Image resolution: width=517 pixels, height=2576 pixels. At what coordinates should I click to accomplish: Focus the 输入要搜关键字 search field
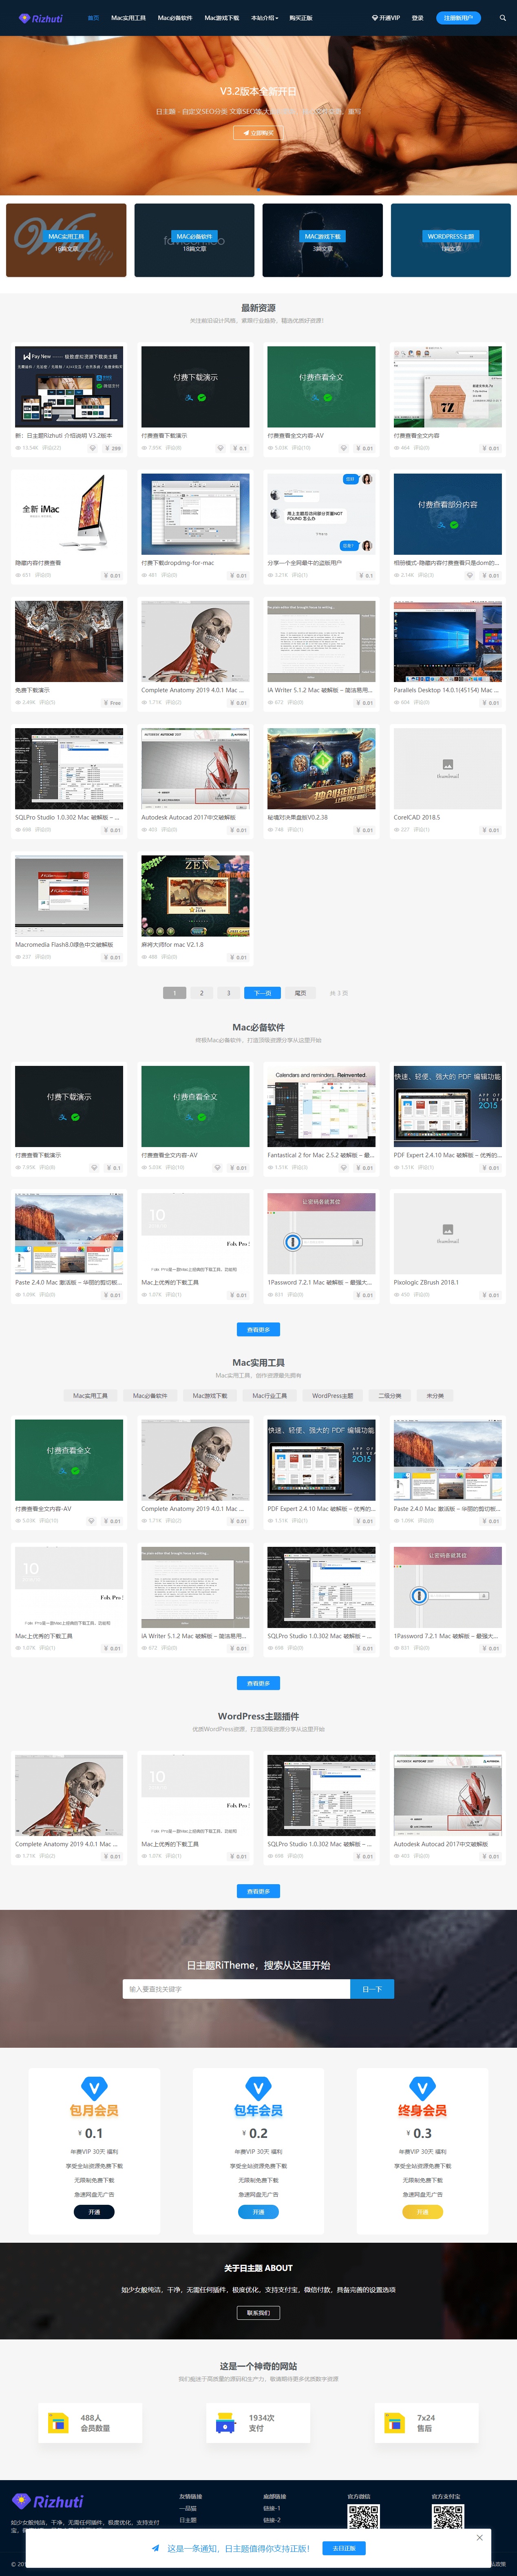pos(236,1989)
